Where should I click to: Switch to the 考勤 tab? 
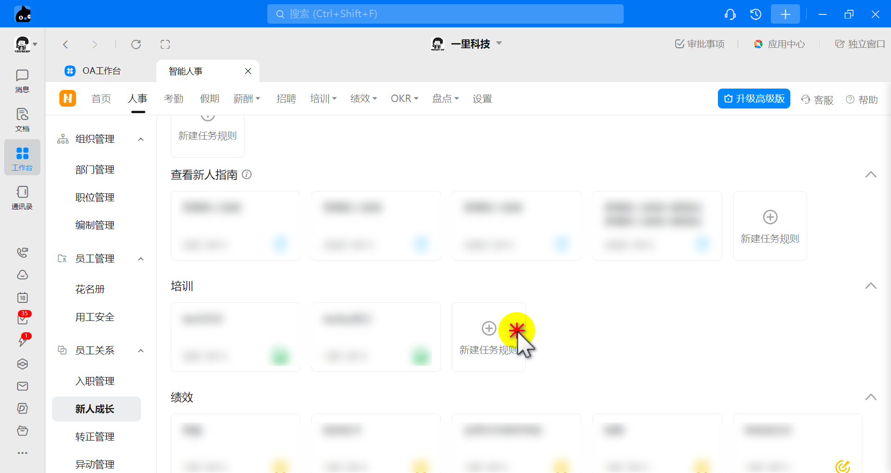pos(174,99)
